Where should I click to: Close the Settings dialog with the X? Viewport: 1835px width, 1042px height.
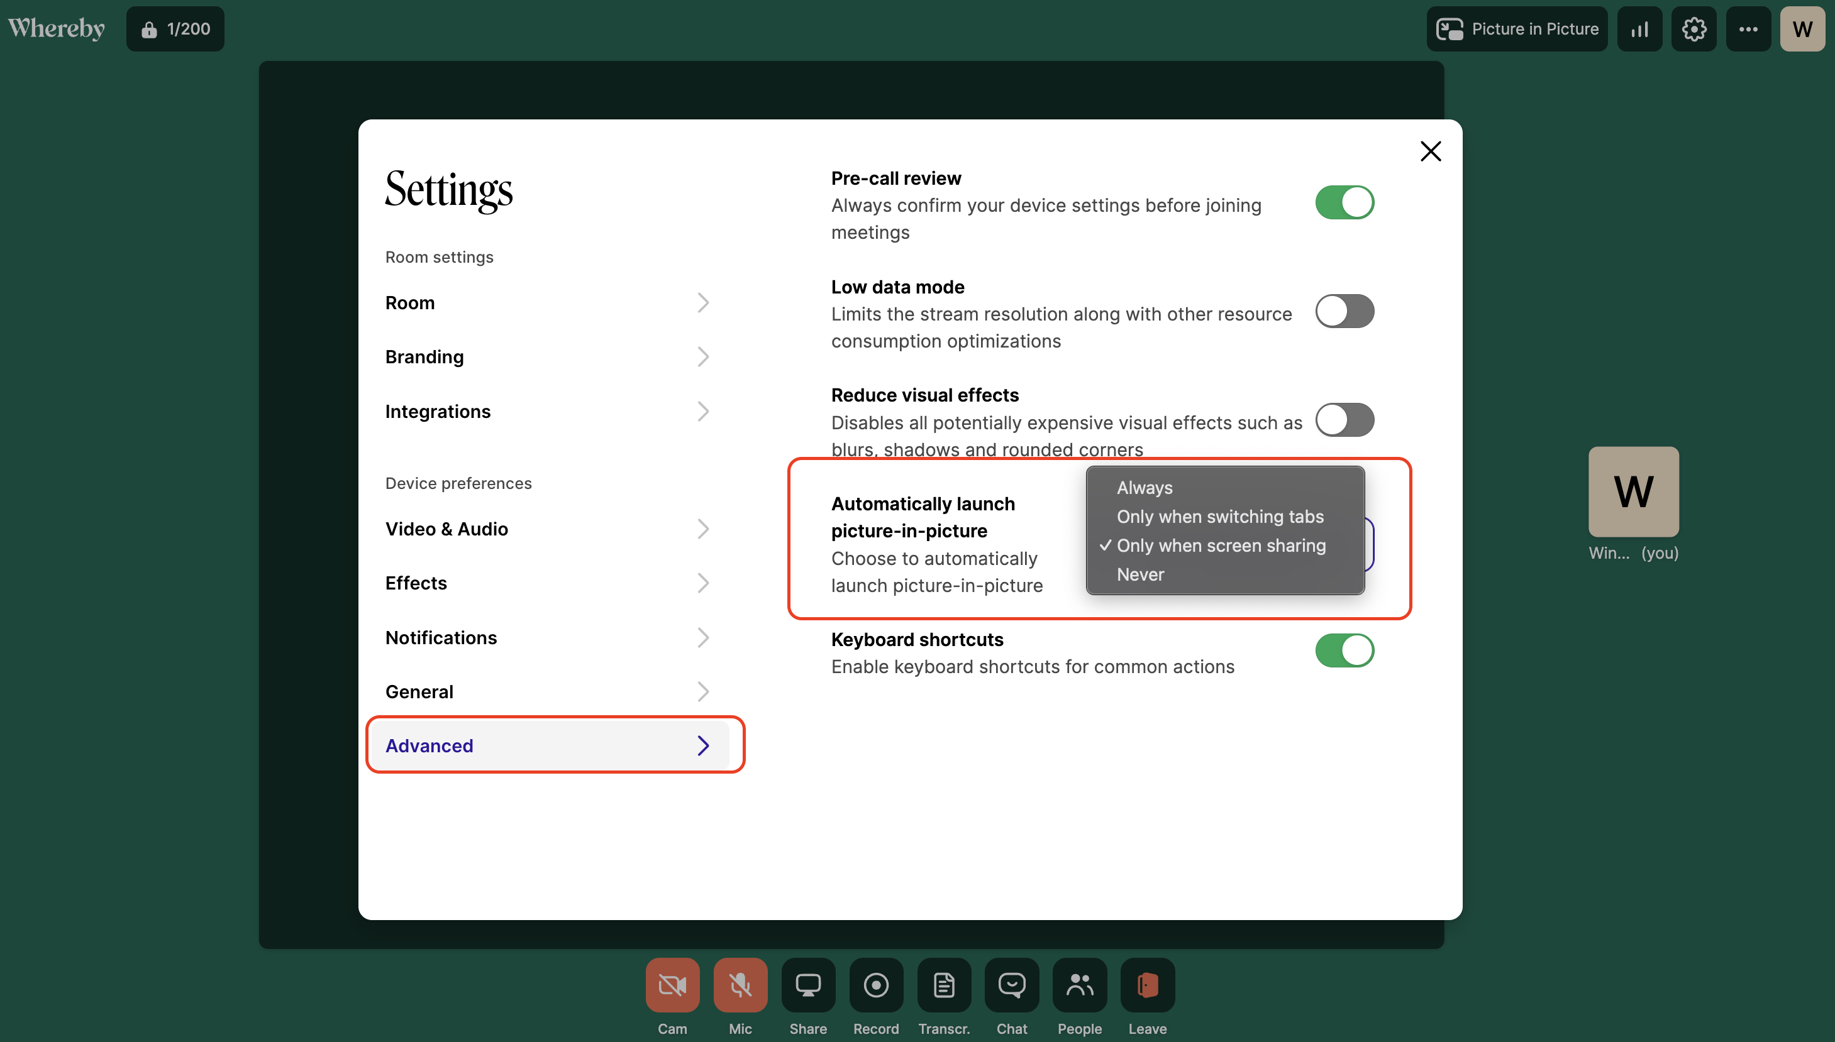pyautogui.click(x=1431, y=151)
